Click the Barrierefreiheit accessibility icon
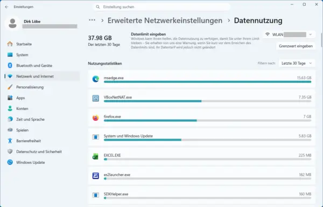The height and width of the screenshot is (207, 323). coord(10,141)
